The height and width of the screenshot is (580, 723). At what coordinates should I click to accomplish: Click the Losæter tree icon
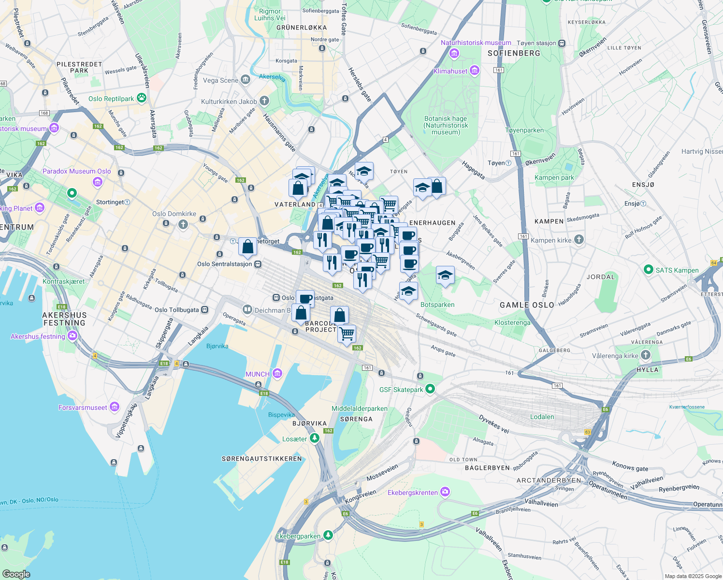[315, 438]
